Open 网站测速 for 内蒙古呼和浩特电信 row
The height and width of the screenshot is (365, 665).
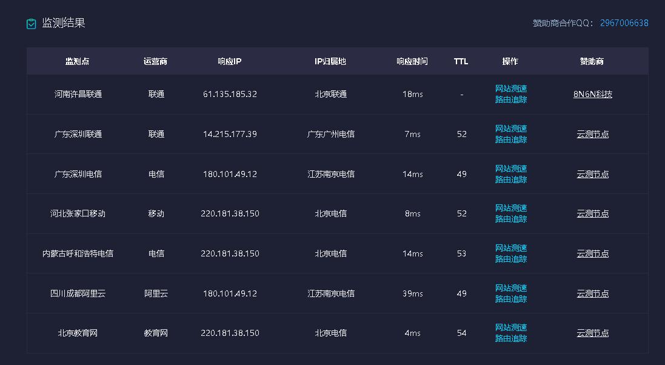click(x=511, y=248)
